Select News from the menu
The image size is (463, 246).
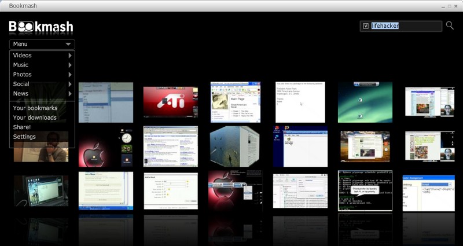[x=21, y=93]
